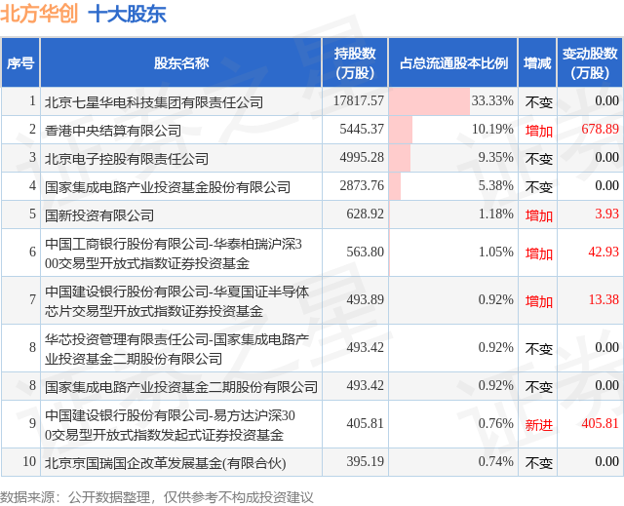Click holding value 493.89

365,299
